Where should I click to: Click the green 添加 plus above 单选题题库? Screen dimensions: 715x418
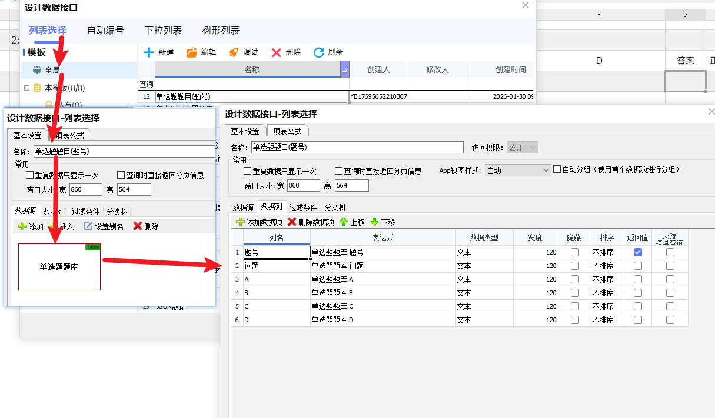click(22, 226)
